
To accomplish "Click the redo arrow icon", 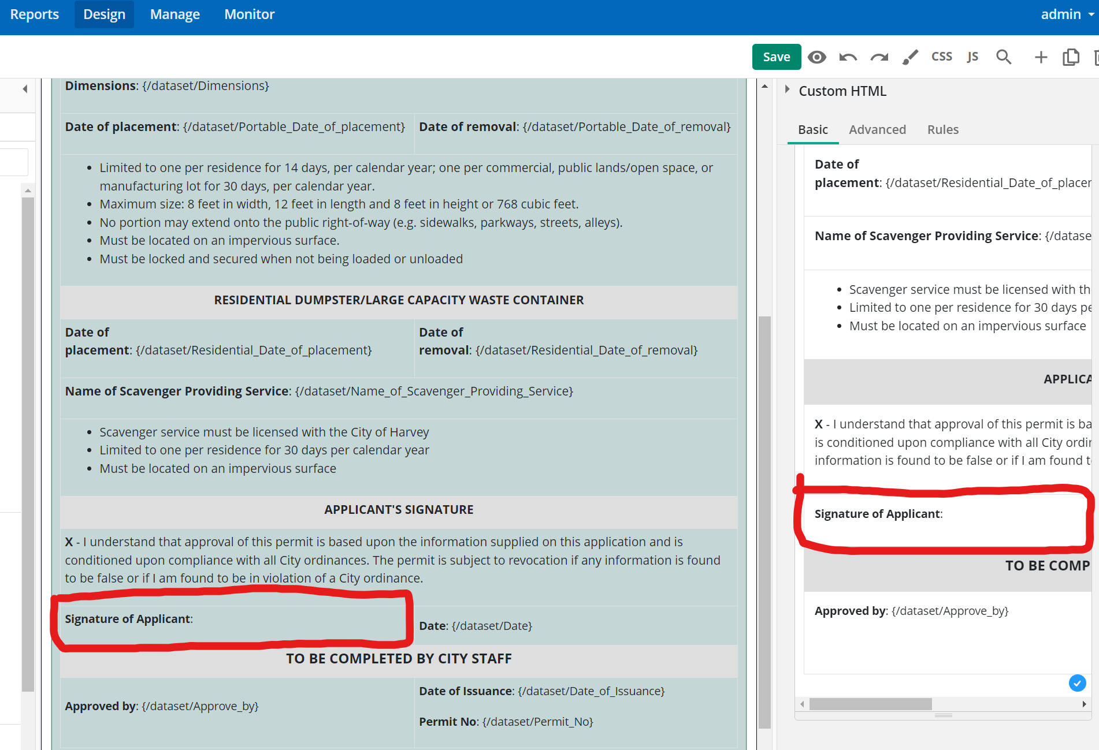I will pos(879,57).
